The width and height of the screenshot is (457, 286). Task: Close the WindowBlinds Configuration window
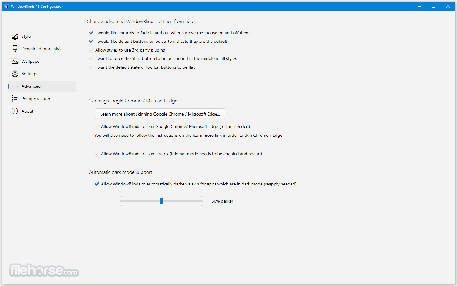pyautogui.click(x=448, y=6)
